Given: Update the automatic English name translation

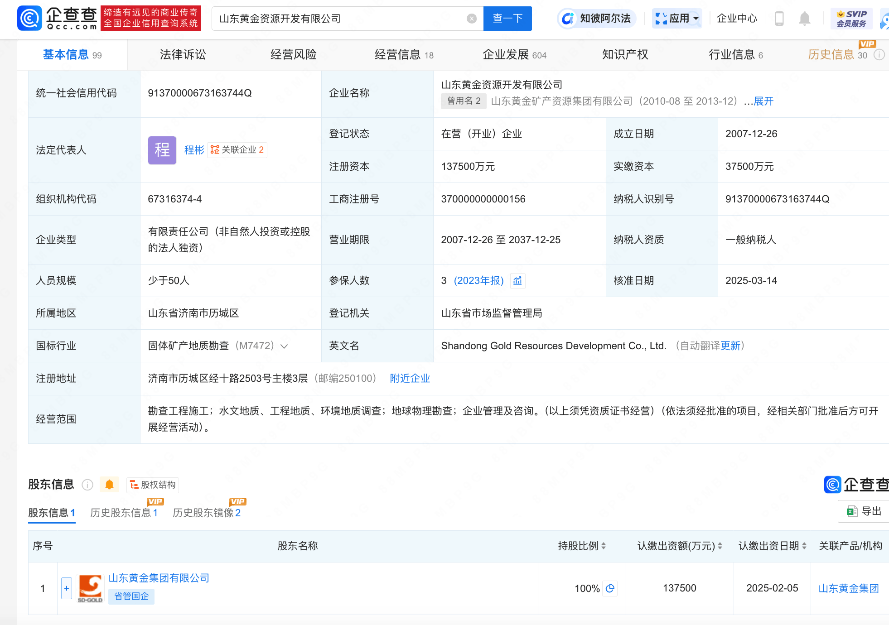Looking at the screenshot, I should pyautogui.click(x=730, y=346).
